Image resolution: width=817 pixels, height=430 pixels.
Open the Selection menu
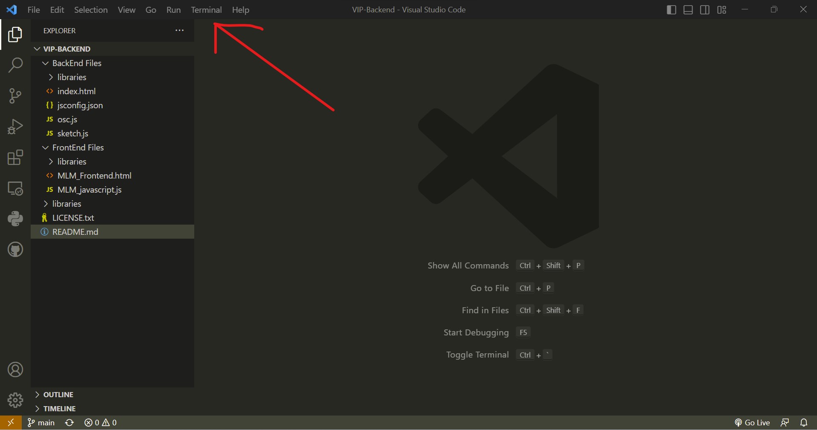91,10
